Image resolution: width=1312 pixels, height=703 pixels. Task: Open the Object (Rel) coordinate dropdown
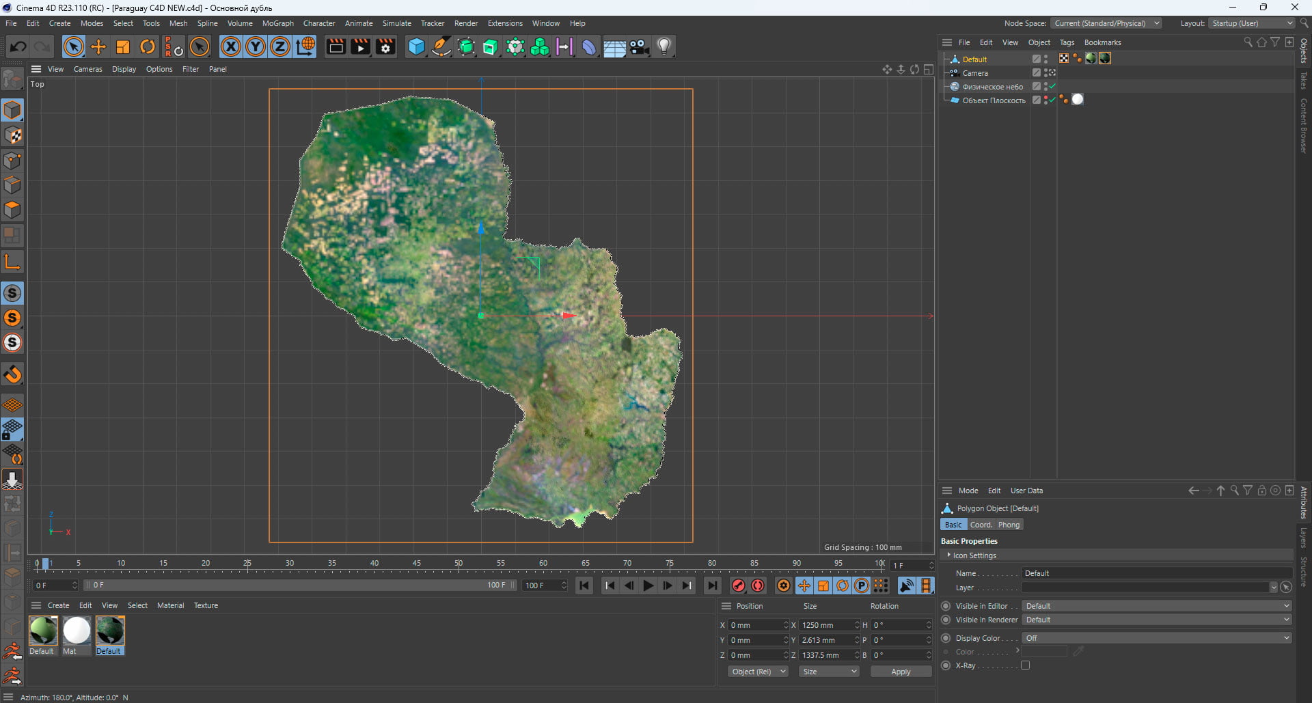coord(757,672)
